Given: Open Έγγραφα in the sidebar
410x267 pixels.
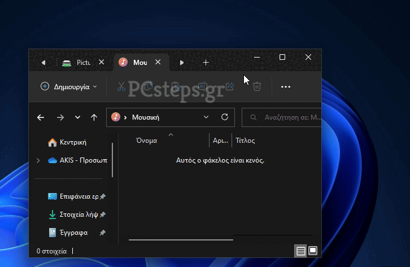Looking at the screenshot, I should [68, 233].
